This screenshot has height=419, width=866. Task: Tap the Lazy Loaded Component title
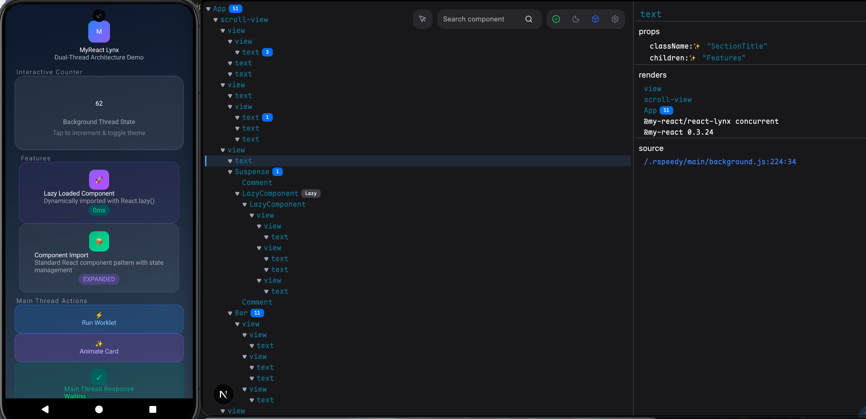click(x=79, y=194)
